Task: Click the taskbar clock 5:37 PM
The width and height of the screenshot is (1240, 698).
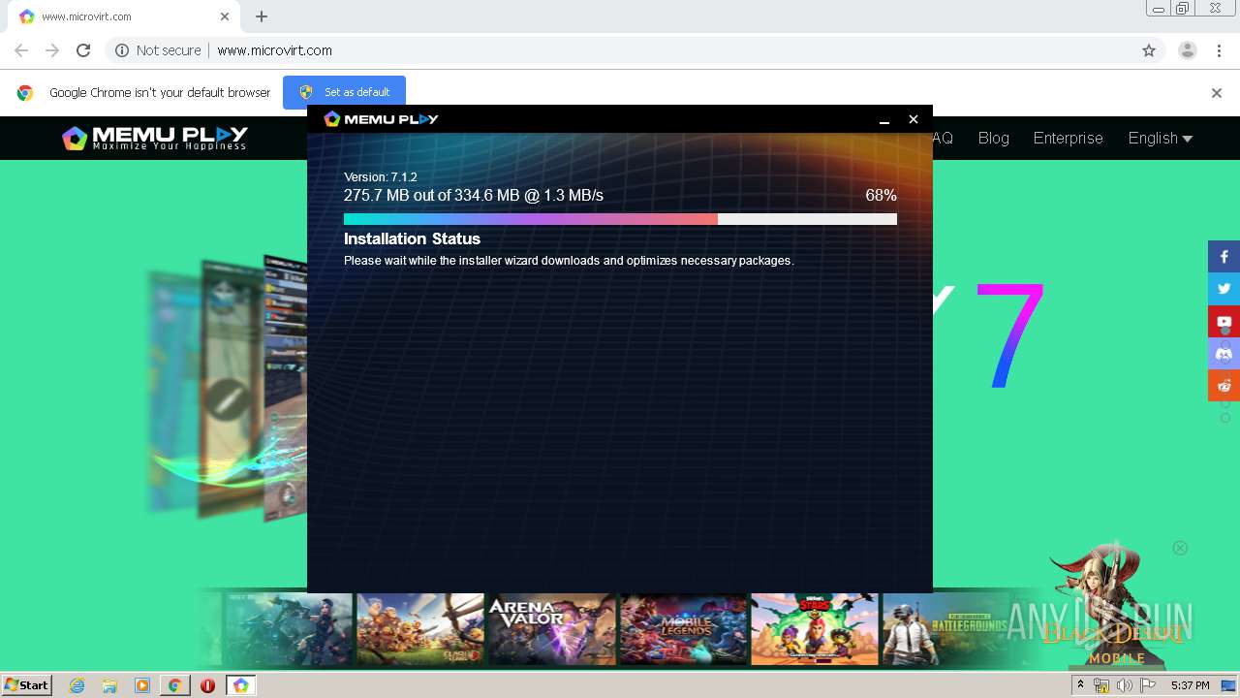Action: (x=1190, y=685)
